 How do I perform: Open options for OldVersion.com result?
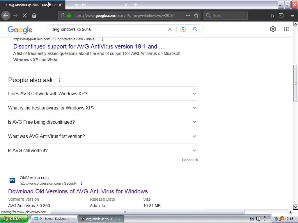[x=81, y=184]
